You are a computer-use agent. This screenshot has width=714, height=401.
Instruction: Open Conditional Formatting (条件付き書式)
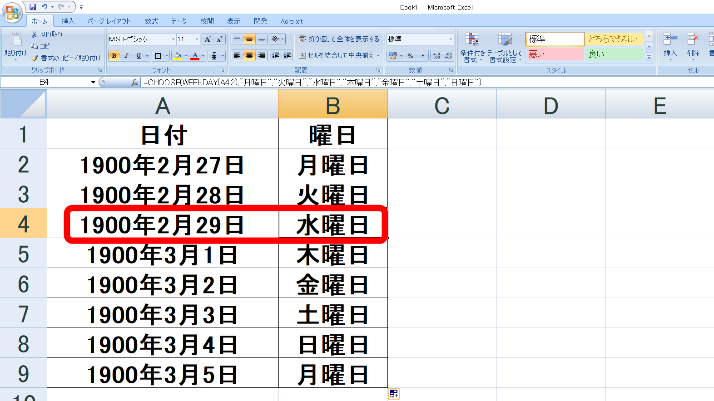click(x=472, y=48)
